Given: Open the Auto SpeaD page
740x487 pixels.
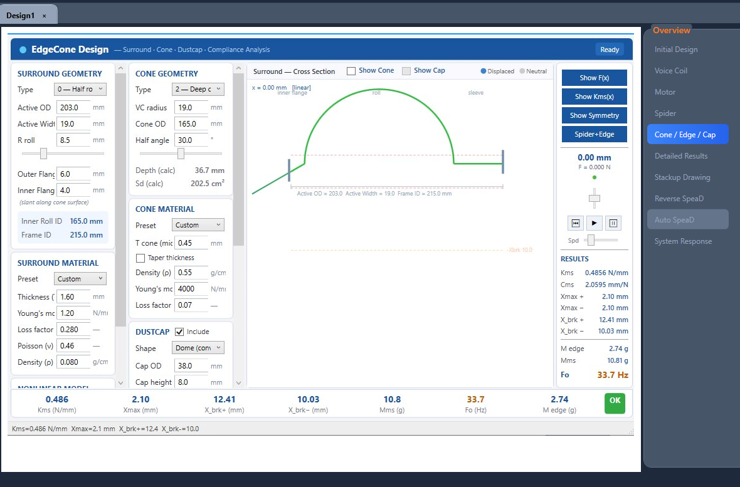Looking at the screenshot, I should click(687, 219).
